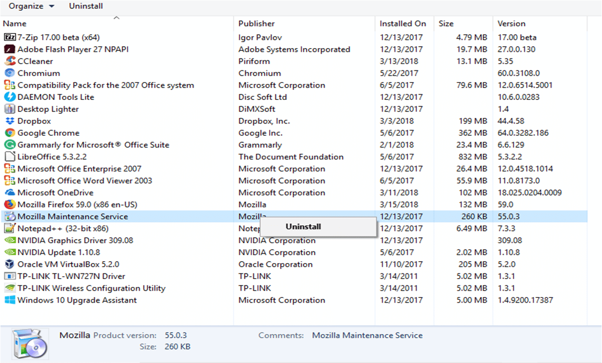Click the Windows 10 Upgrade Assistant icon

[x=10, y=300]
